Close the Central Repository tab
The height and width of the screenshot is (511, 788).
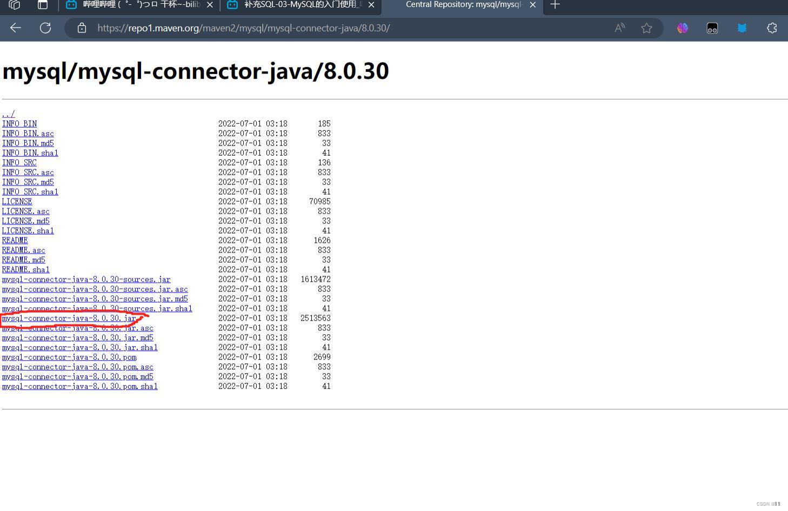tap(533, 5)
